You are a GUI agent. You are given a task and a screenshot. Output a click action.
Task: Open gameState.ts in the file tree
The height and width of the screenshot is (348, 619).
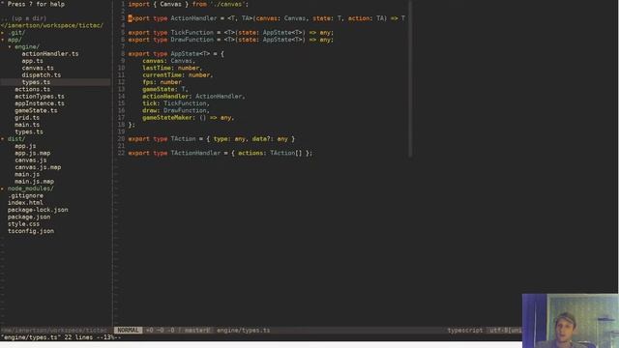click(x=36, y=111)
